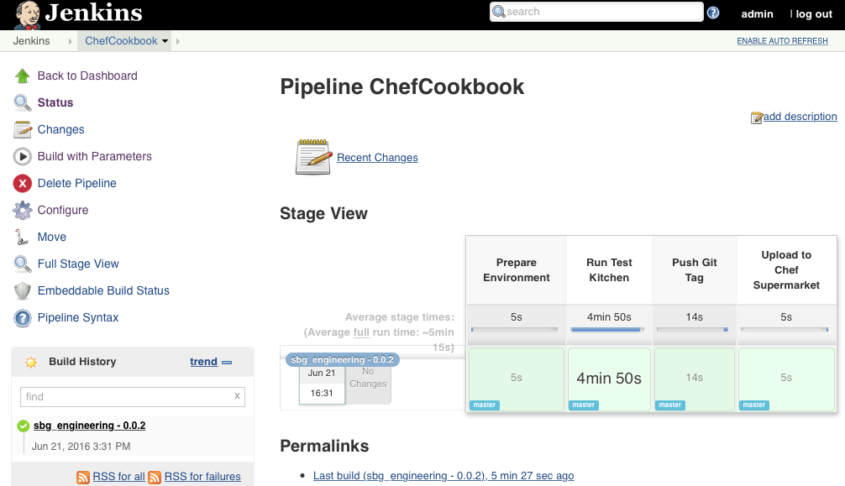Image resolution: width=845 pixels, height=486 pixels.
Task: Click the Full Stage View magnifier icon
Action: pyautogui.click(x=22, y=264)
